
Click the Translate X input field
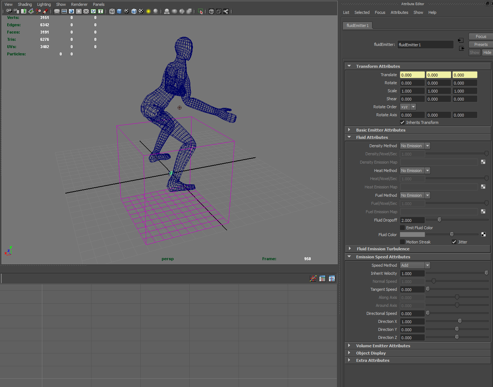click(412, 75)
